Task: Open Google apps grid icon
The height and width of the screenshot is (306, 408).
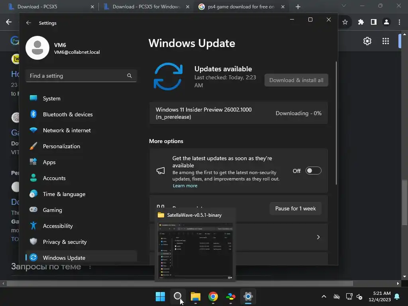Action: pos(386,41)
